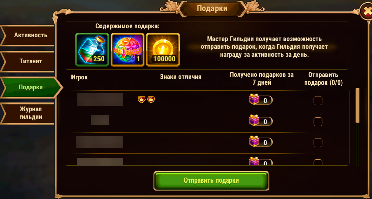Click the purple gift box icon in second row
This screenshot has width=372, height=199.
[x=254, y=120]
